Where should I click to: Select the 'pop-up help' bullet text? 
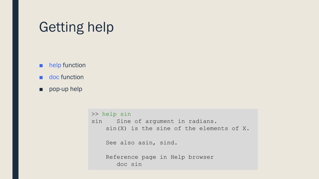click(x=65, y=89)
